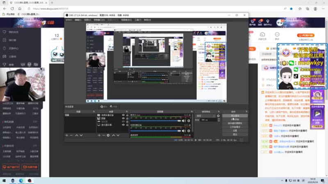Toggle visibility of 显示器采集 source

[x=123, y=125]
